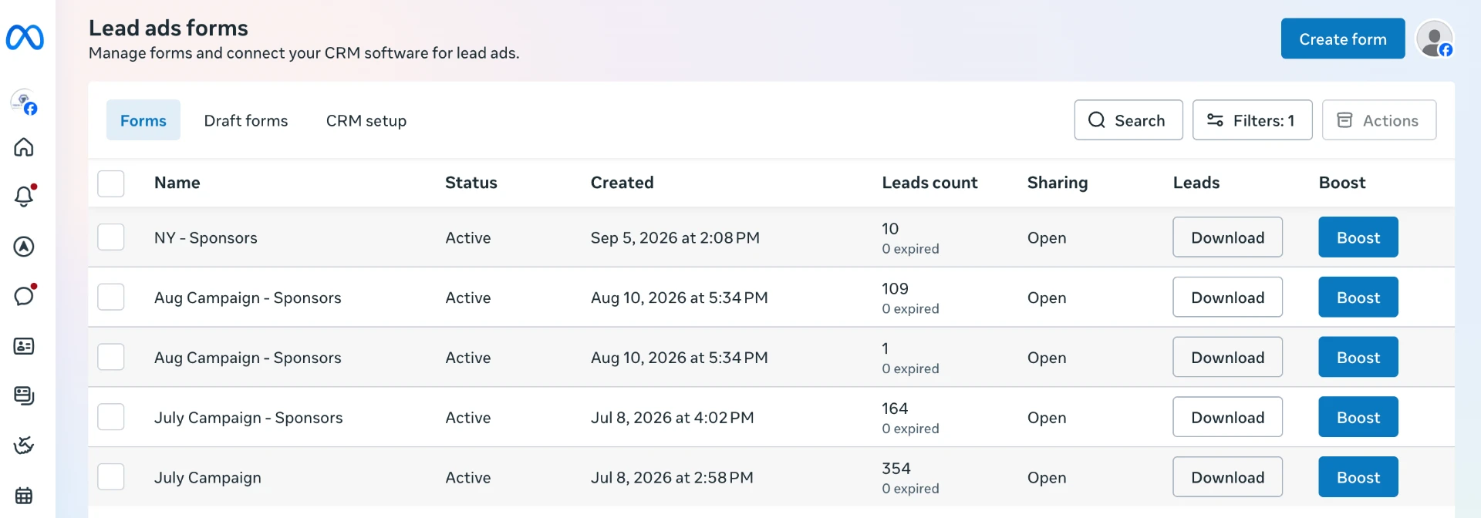Switch to the CRM setup tab

point(366,120)
